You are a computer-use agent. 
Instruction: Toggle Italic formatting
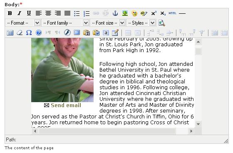(19, 13)
